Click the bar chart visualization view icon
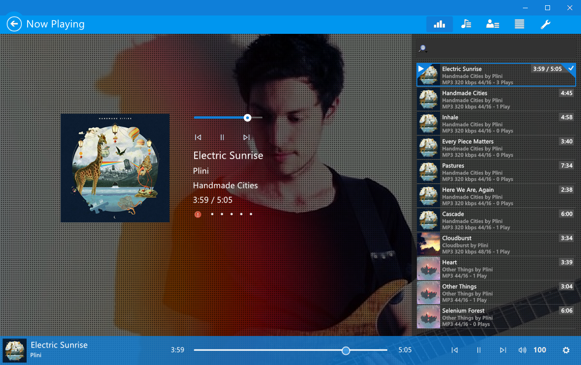The height and width of the screenshot is (365, 581). 439,24
